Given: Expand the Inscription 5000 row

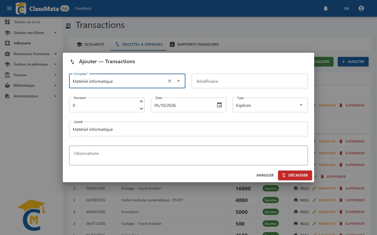Looking at the screenshot, I should (74, 212).
